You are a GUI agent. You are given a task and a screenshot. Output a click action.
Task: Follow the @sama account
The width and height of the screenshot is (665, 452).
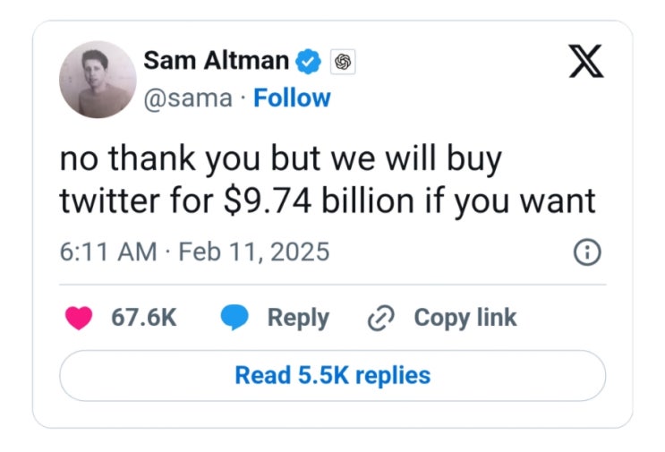pyautogui.click(x=292, y=98)
